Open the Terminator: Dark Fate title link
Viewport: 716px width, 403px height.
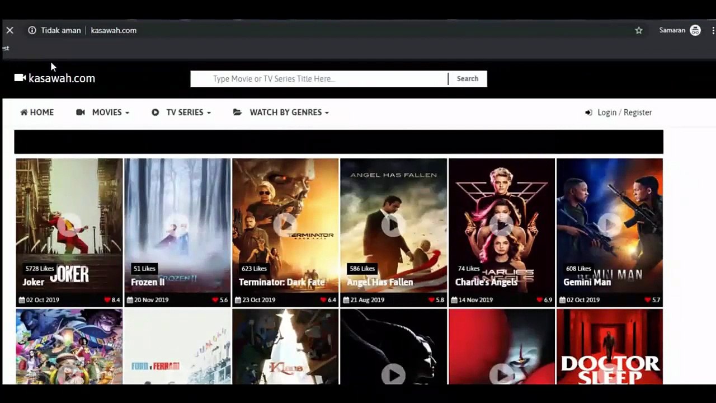click(x=282, y=282)
